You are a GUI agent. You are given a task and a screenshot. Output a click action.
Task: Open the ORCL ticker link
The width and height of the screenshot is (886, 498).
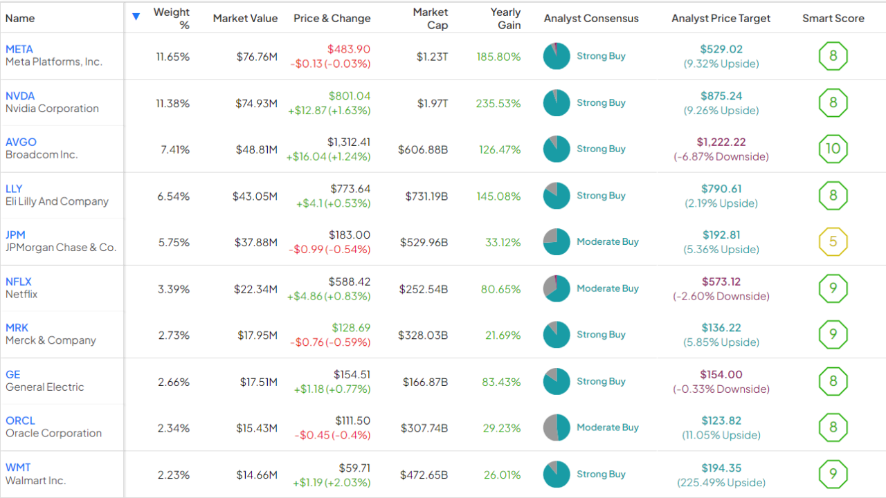click(x=20, y=421)
